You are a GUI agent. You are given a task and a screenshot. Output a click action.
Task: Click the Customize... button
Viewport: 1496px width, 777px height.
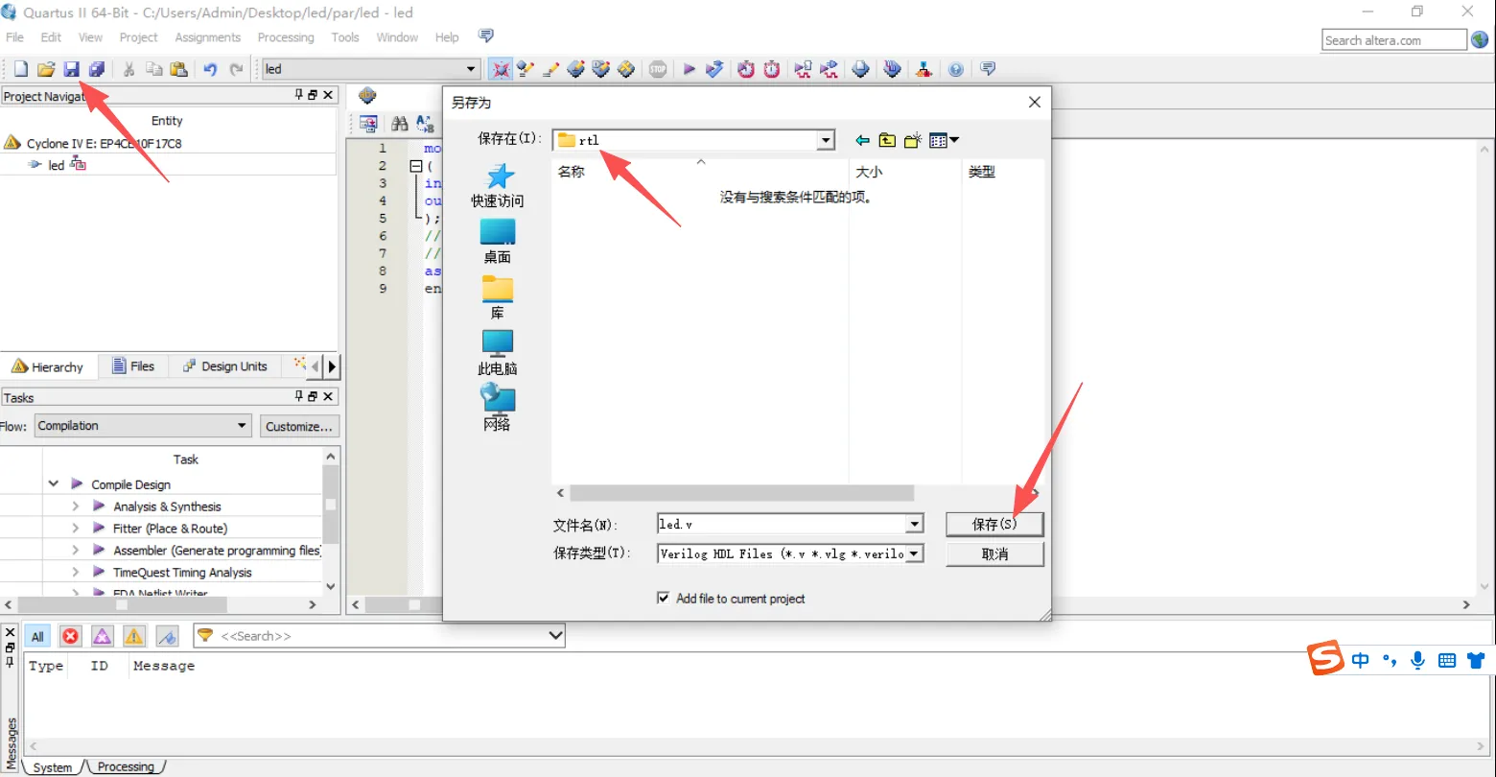click(299, 427)
